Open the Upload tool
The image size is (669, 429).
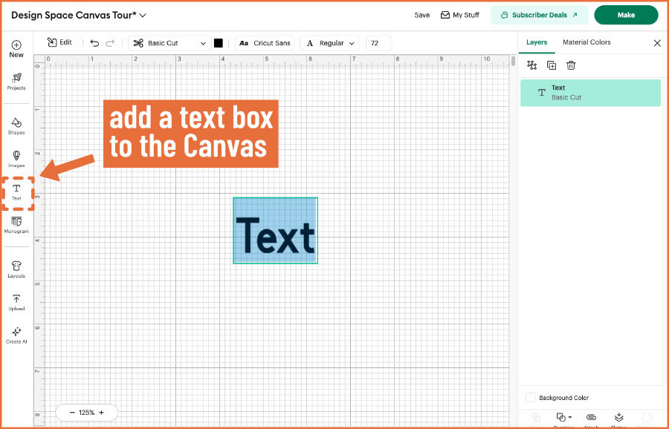(16, 303)
